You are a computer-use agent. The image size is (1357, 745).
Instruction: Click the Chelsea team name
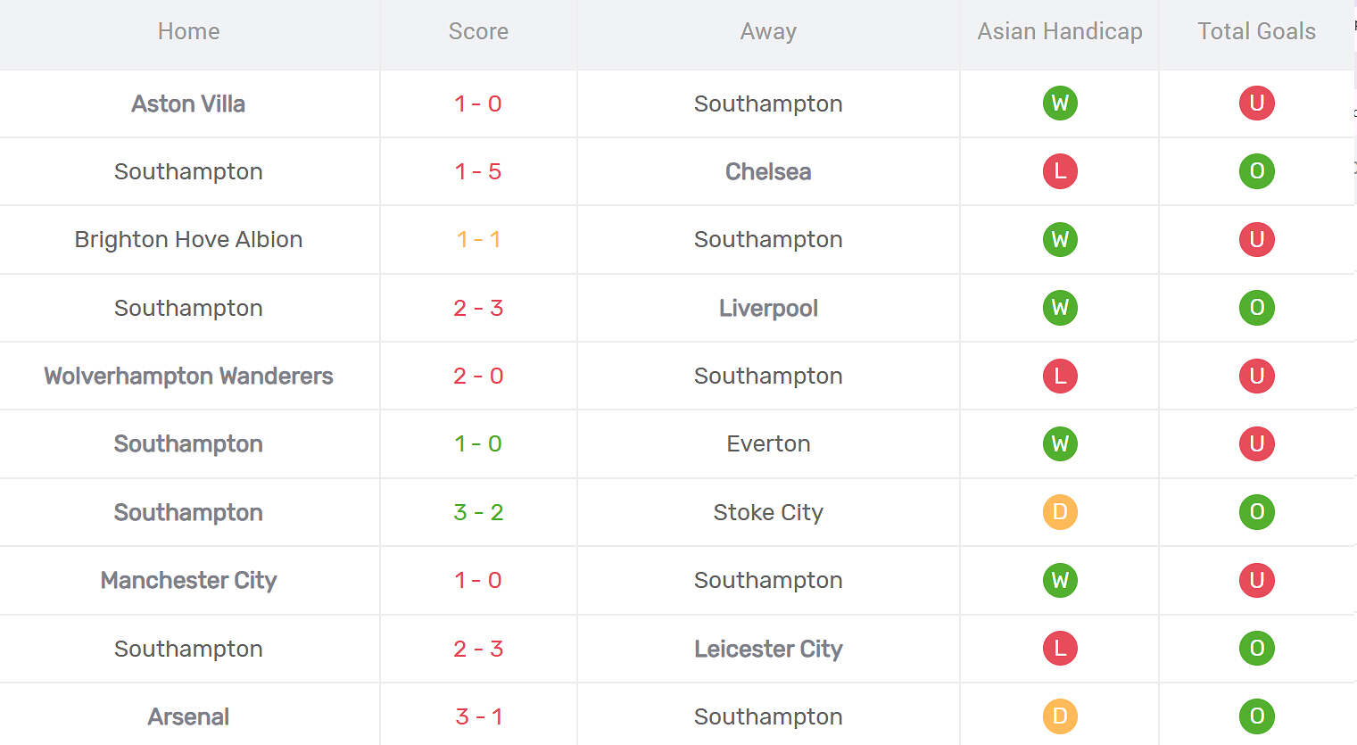(768, 171)
